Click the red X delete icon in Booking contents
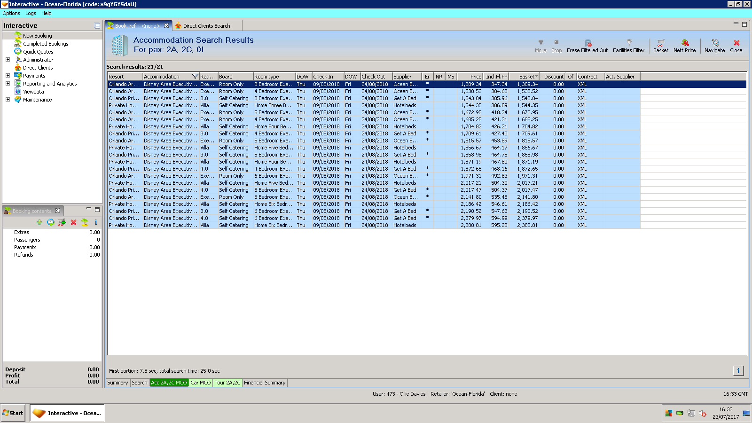This screenshot has width=752, height=423. pyautogui.click(x=73, y=222)
